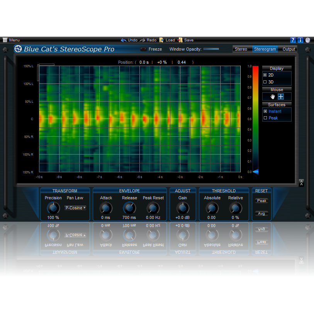
Task: Adjust the Window Opacity slider
Action: (212, 49)
